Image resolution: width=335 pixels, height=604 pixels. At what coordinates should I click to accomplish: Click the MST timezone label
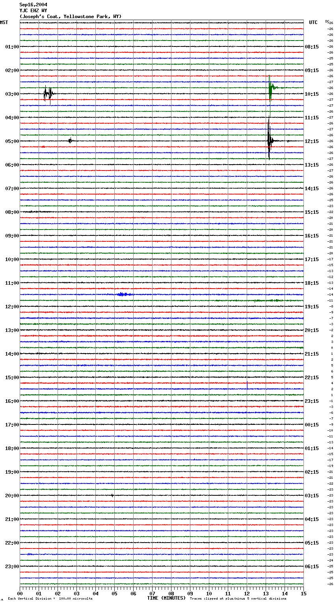(4, 22)
